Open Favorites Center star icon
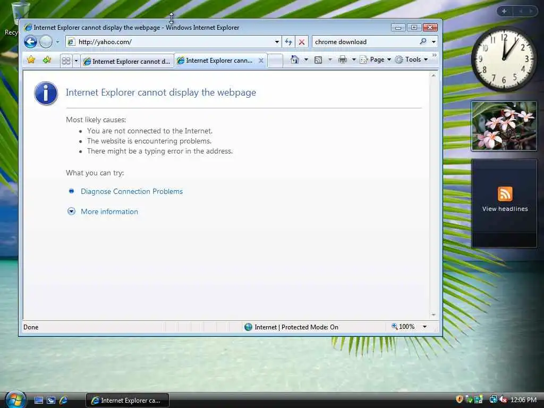The height and width of the screenshot is (408, 544). click(31, 59)
